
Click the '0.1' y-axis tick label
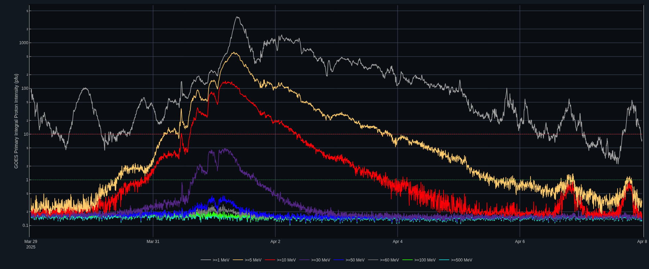coord(26,225)
